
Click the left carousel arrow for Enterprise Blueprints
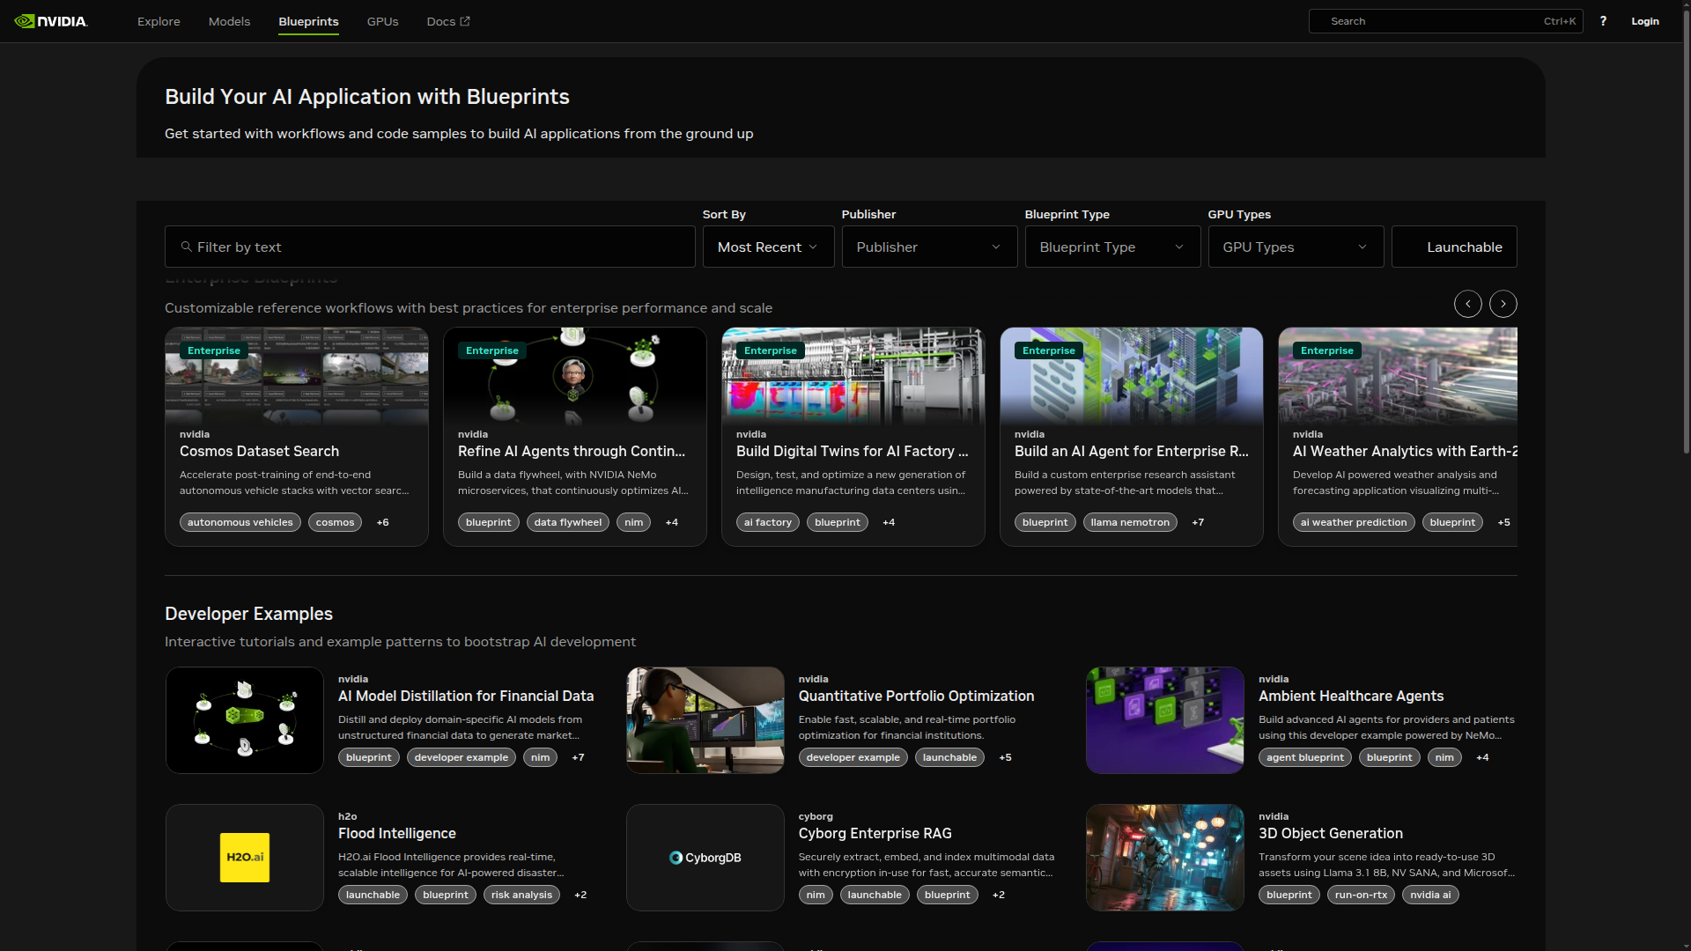point(1467,303)
